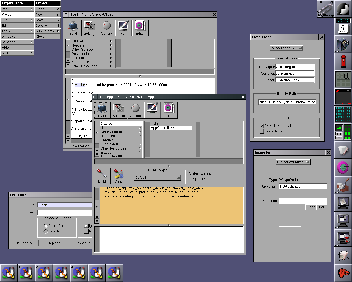
Task: Click the red mailbox dock icon
Action: (343, 61)
